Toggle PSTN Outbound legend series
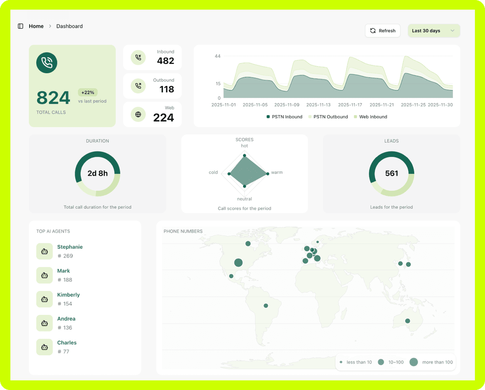 328,117
